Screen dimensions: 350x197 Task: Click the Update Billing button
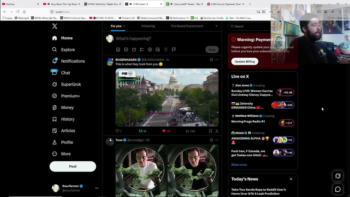click(245, 62)
